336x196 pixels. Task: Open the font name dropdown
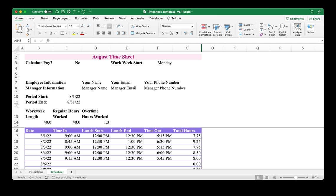tap(65, 26)
